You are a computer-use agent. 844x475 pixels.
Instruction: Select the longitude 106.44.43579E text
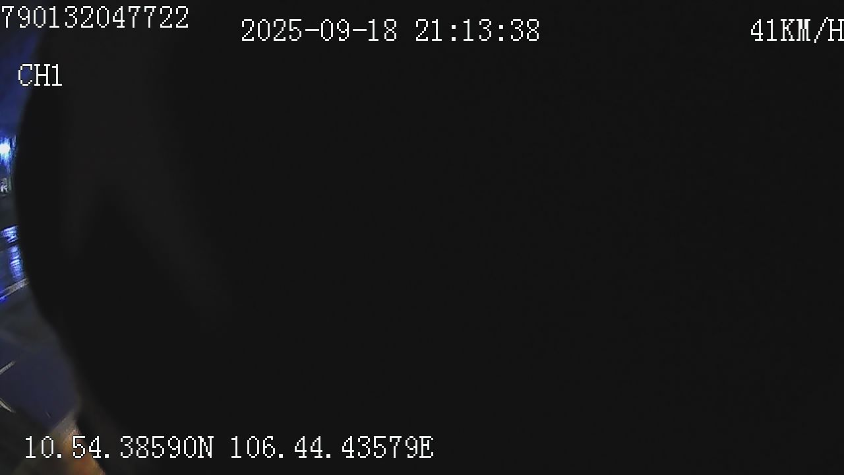[x=332, y=447]
